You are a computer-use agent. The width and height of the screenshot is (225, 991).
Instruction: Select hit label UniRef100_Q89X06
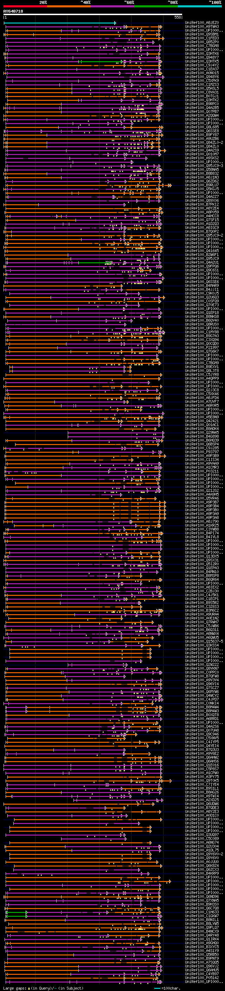(x=202, y=200)
